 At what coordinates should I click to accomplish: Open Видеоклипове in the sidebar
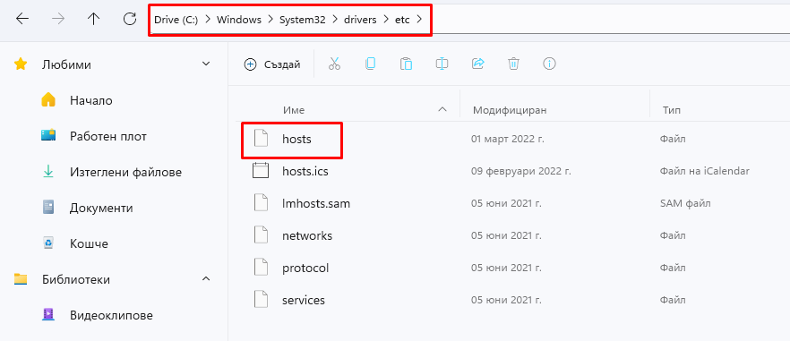111,315
